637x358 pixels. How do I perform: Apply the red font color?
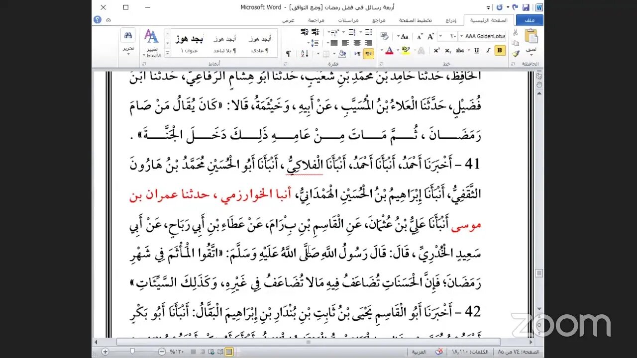coord(389,50)
